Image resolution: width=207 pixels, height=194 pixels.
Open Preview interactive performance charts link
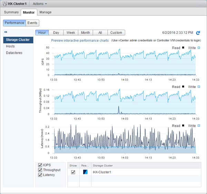point(80,40)
